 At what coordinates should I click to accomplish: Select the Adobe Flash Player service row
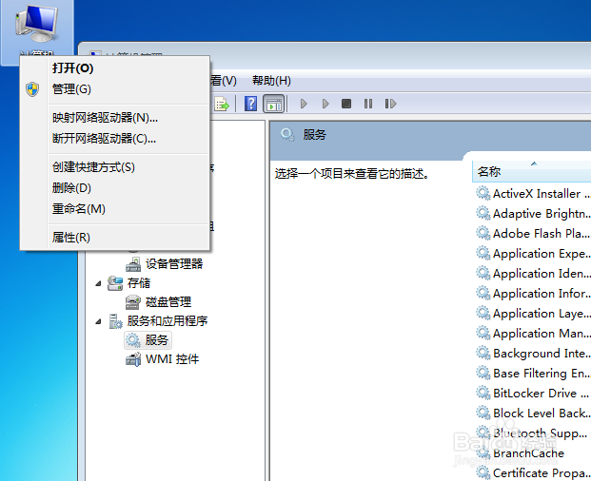533,233
